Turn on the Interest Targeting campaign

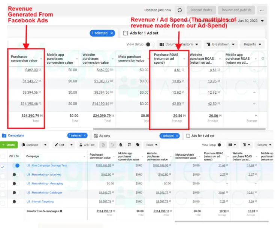click(x=16, y=201)
